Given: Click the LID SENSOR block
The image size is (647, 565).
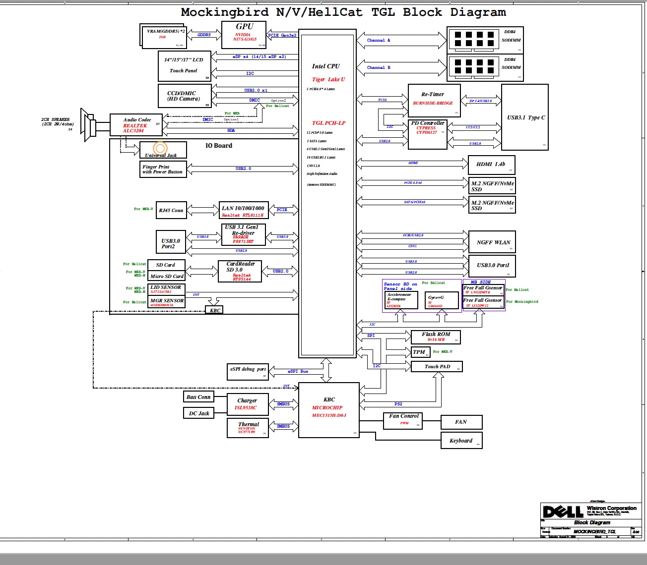Looking at the screenshot, I should coord(167,289).
